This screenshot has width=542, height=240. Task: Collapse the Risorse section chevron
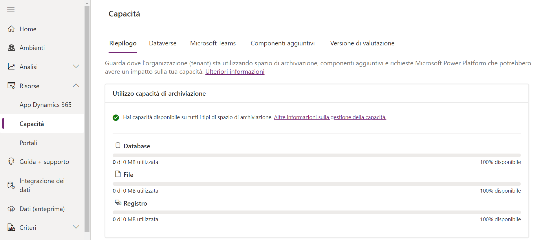coord(76,86)
